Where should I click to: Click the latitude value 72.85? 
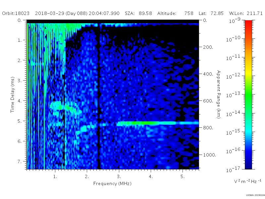tap(217, 13)
